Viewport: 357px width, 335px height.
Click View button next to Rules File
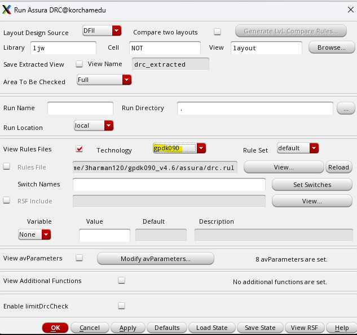284,167
